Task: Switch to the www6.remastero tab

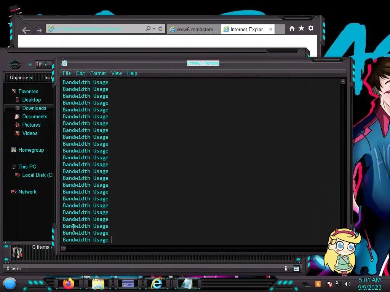Action: point(194,29)
